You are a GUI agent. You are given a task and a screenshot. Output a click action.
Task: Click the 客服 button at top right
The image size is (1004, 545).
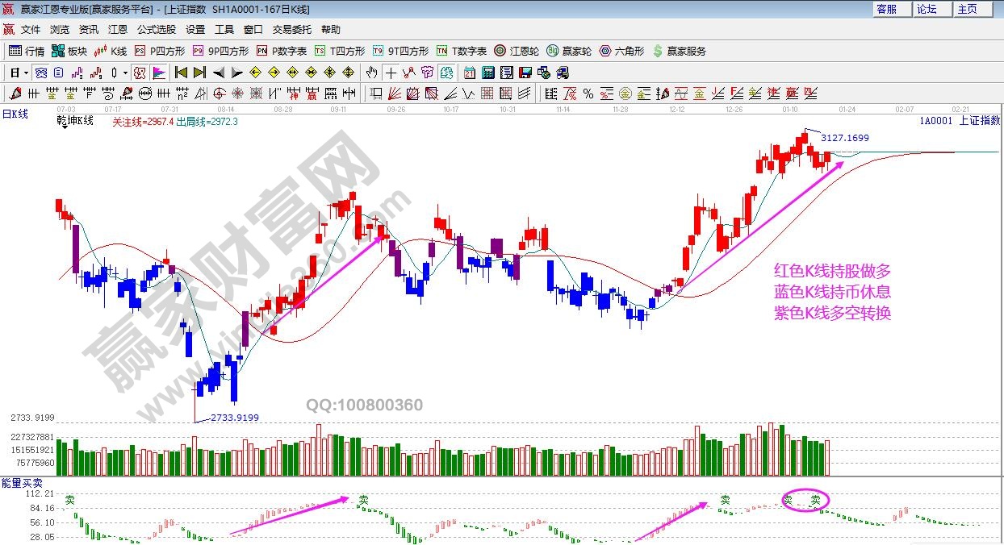886,9
